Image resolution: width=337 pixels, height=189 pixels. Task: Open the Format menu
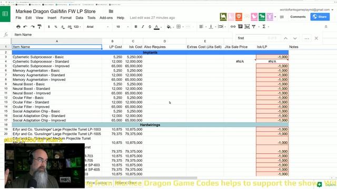[66, 18]
